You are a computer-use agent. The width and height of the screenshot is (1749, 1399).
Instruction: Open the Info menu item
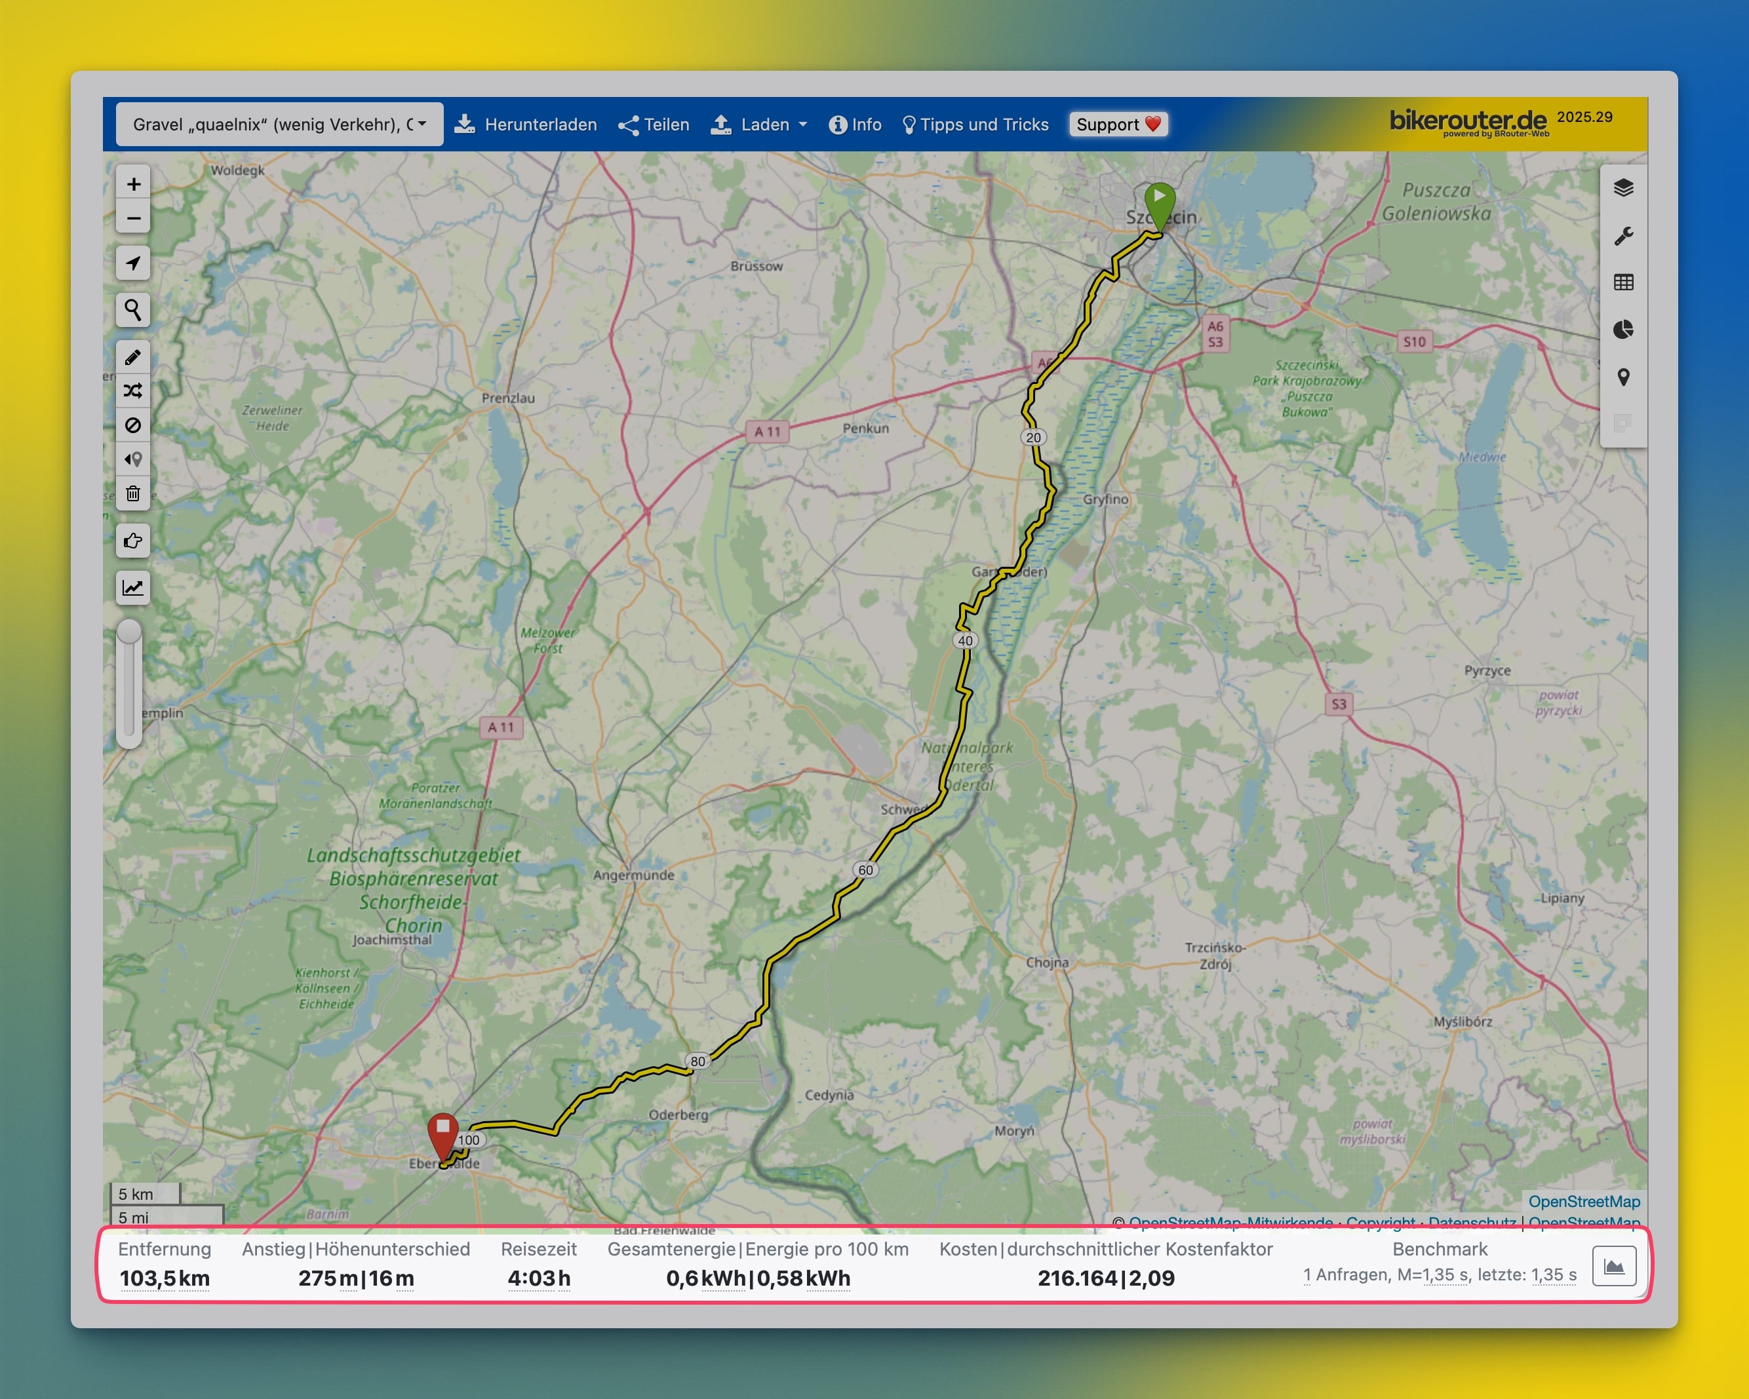click(x=855, y=124)
